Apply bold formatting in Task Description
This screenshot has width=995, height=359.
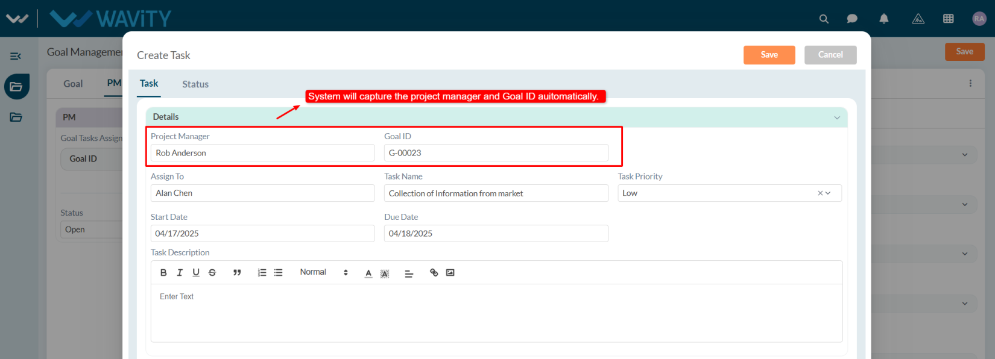(163, 272)
